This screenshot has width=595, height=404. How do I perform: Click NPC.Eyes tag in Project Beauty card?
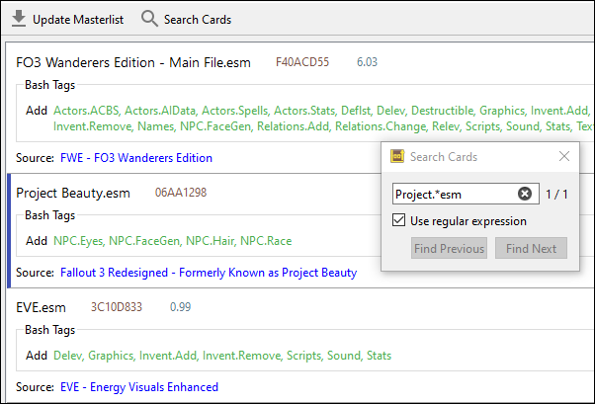(x=78, y=241)
